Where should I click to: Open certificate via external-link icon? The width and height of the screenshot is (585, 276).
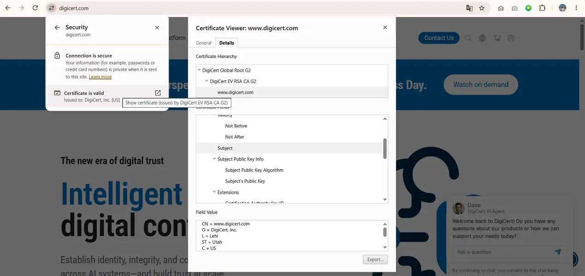(158, 93)
